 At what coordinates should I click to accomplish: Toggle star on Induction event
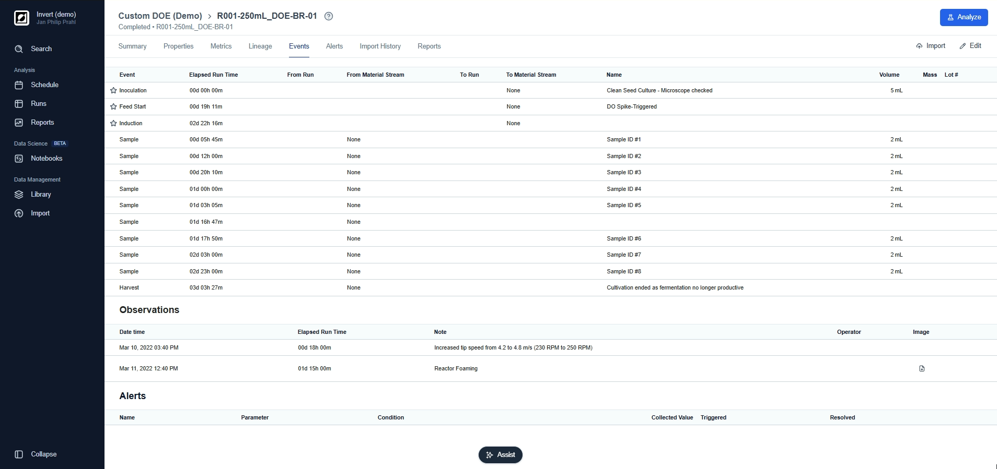point(113,123)
